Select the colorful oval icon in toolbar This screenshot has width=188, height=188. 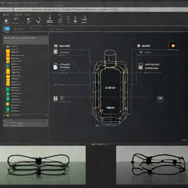pos(16,19)
